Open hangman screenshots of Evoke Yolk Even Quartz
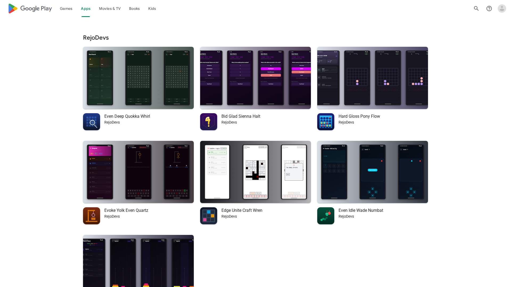Viewport: 511px width, 287px height. [x=138, y=172]
